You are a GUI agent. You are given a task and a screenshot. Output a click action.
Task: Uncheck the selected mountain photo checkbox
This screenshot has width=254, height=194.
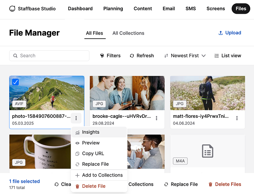coord(15,82)
